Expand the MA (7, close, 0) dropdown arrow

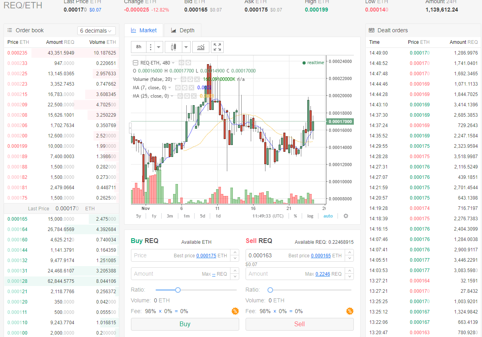[170, 88]
